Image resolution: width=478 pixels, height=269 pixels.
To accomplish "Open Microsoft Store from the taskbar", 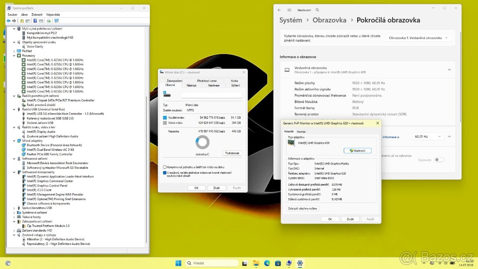I will (278, 263).
